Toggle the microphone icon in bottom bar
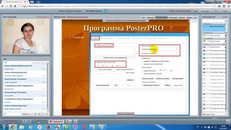The image size is (231, 130). [25, 121]
